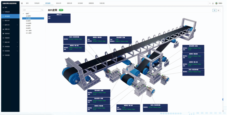This screenshot has height=115, width=229.
Task: Click the 驱动滚筒2-后端 data card
Action: 99,93
